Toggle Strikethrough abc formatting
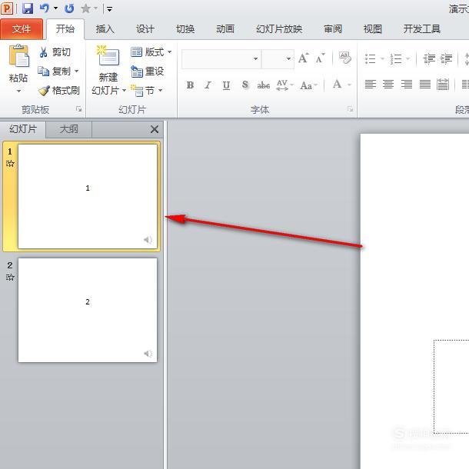Screen dimensions: 469x469 pos(264,85)
